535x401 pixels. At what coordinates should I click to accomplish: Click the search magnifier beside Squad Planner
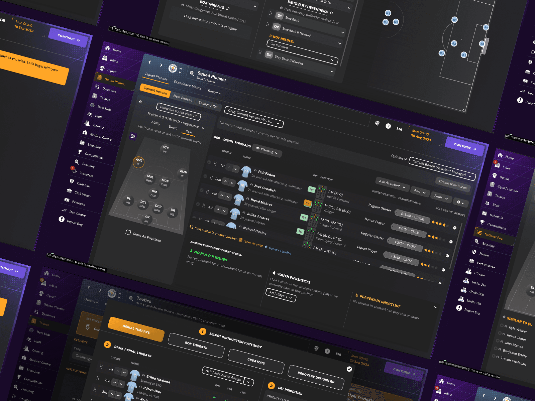point(192,73)
